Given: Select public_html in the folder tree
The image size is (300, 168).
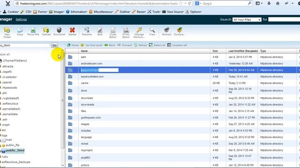Looking at the screenshot, I should [15, 150].
